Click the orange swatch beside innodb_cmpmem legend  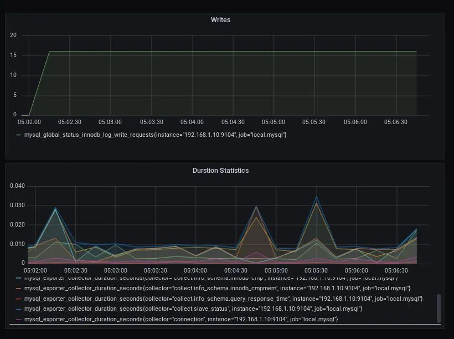click(x=18, y=289)
